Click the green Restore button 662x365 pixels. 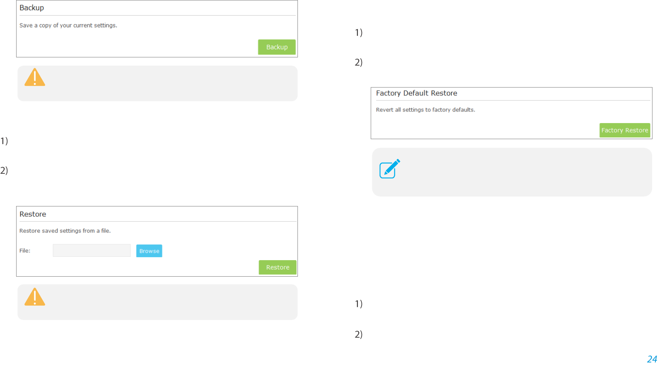(x=278, y=268)
